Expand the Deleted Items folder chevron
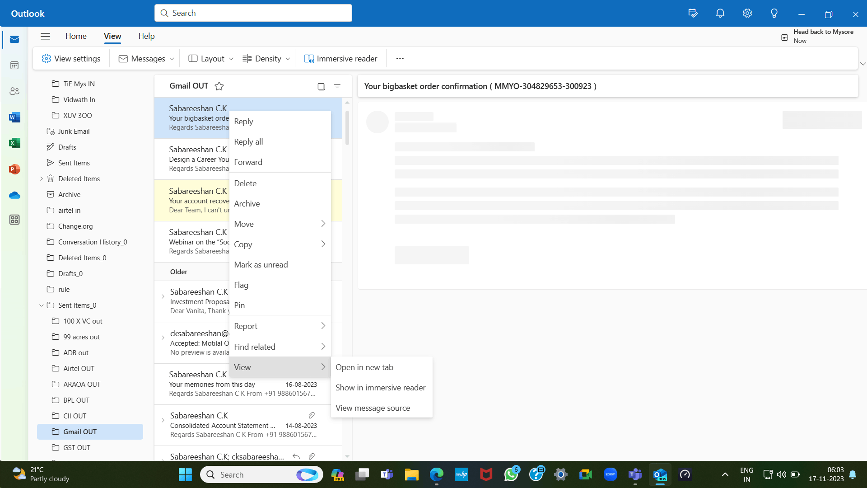 pos(41,178)
